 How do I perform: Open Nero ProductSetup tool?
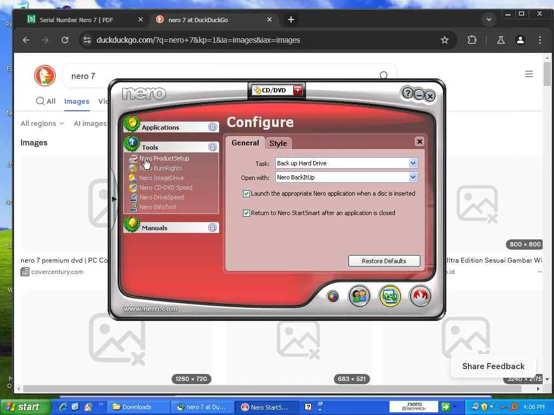pos(164,158)
